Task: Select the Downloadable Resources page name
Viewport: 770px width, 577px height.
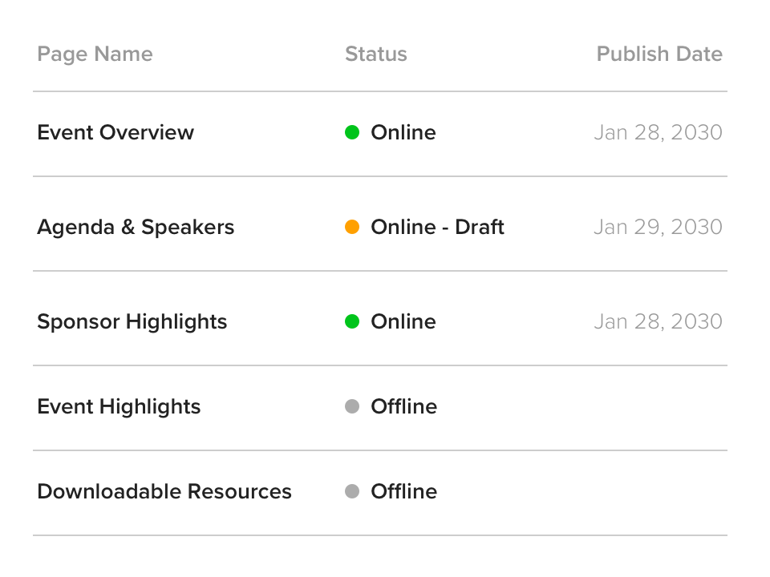Action: pyautogui.click(x=164, y=491)
